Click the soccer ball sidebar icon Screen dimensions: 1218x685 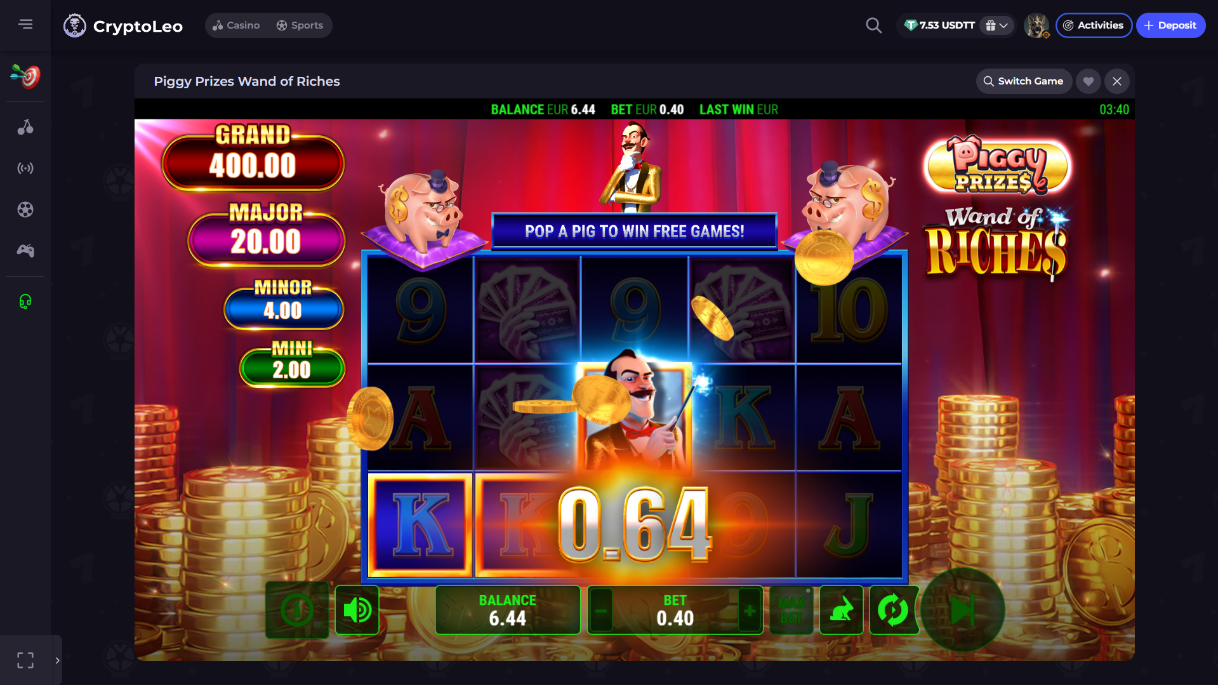click(x=25, y=209)
